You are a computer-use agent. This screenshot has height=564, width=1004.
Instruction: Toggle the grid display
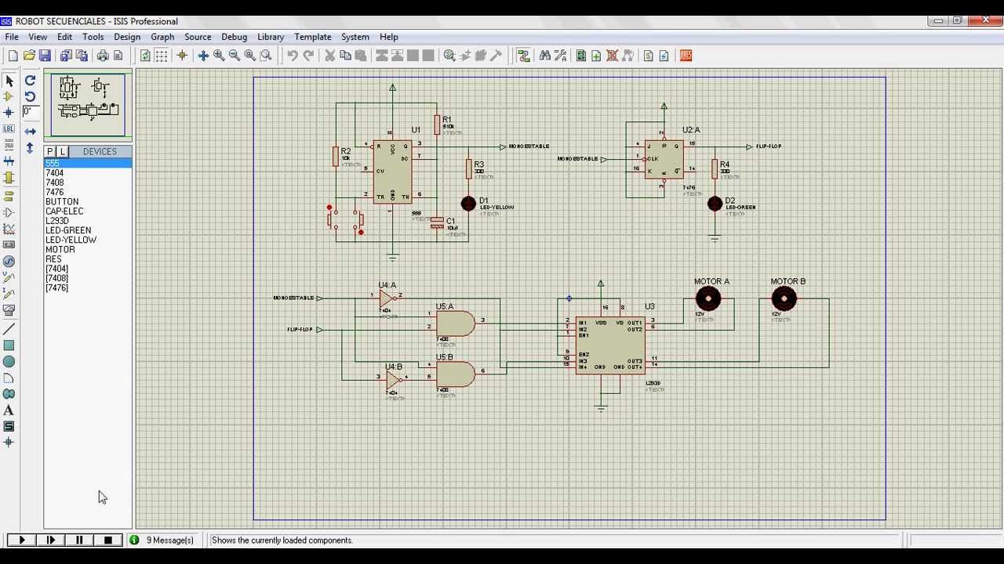[x=161, y=56]
